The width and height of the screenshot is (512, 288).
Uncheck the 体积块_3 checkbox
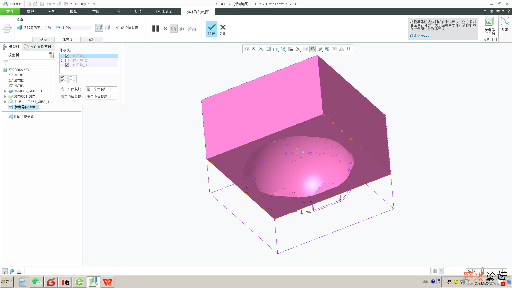tap(67, 65)
